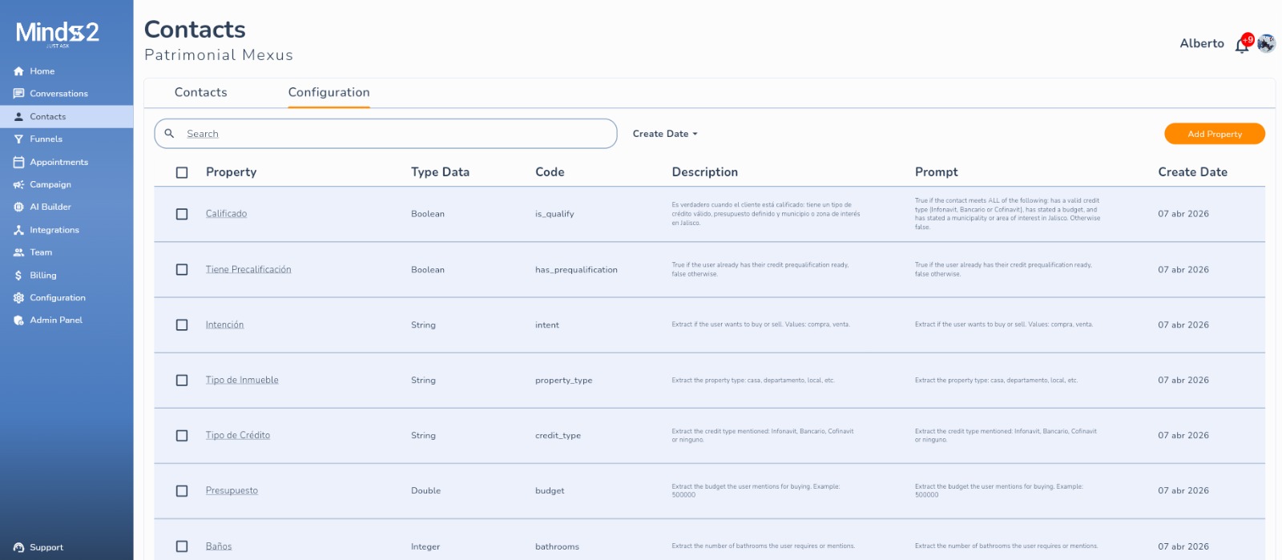Check the Calificado row checkbox
Viewport: 1282px width, 560px height.
point(182,214)
